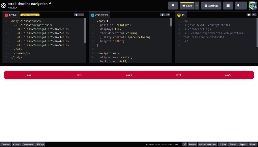This screenshot has width=258, height=147.
Task: Open pinned items dropdown arrow
Action: [x=244, y=6]
